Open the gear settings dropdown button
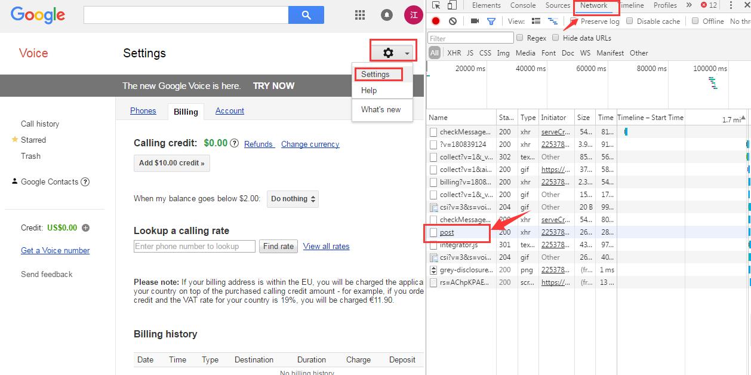This screenshot has width=751, height=375. tap(393, 53)
